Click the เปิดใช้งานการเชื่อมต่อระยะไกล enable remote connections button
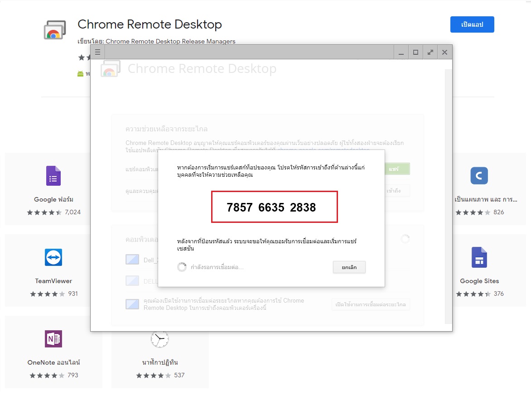The image size is (531, 400). coord(371,304)
